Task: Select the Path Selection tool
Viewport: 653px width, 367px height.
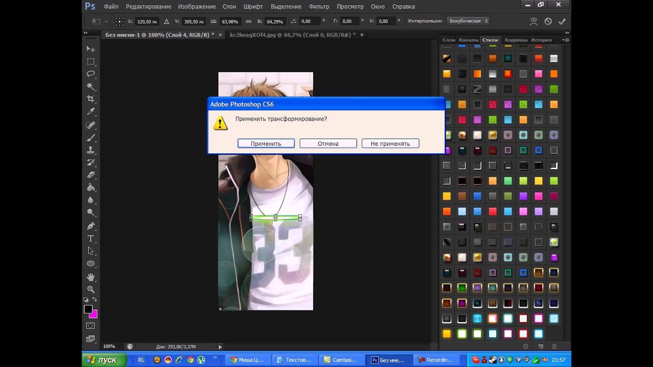Action: [91, 251]
